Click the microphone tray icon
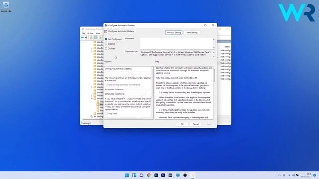Screen dimensions: 319x179 click(x=284, y=175)
